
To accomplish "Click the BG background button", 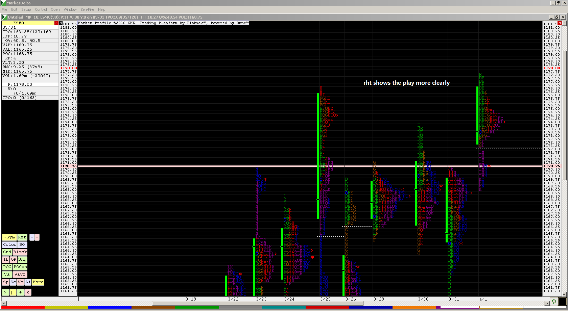I will pos(22,245).
